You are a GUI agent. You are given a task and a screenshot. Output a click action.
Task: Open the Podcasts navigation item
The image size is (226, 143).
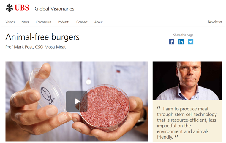tap(64, 22)
